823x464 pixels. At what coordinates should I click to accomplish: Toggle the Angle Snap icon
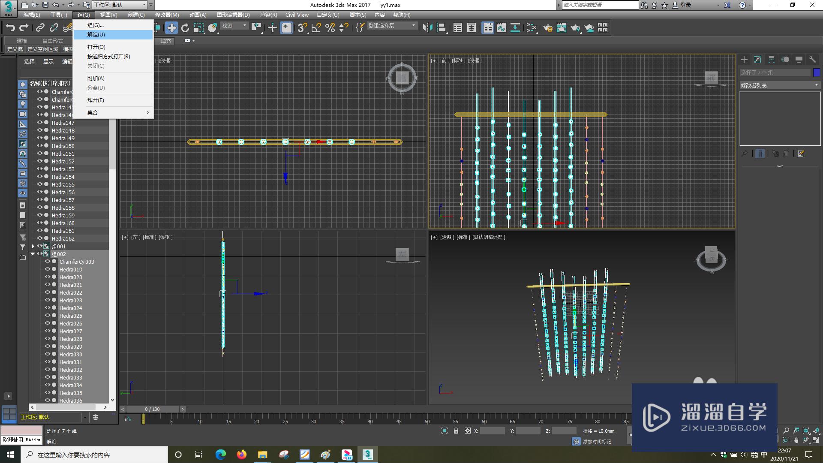tap(316, 28)
